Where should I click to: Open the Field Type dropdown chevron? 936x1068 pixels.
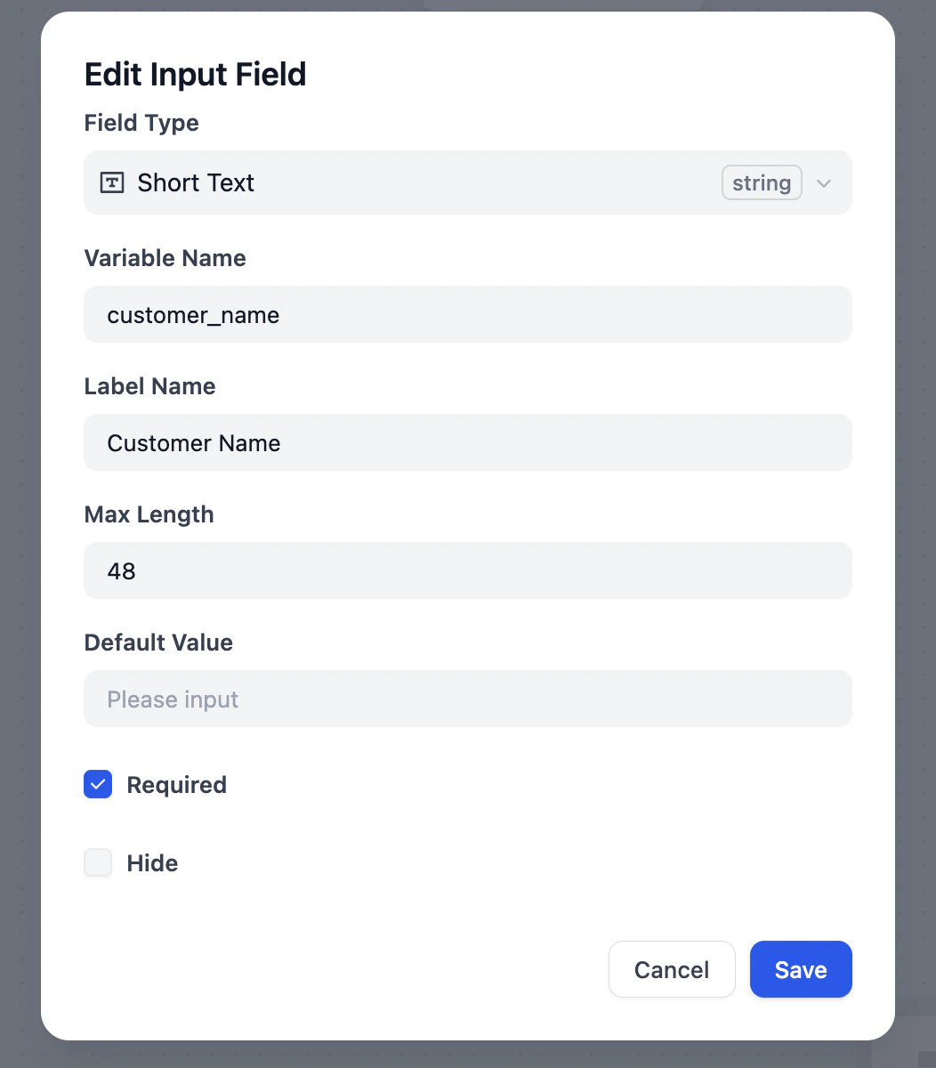point(823,182)
